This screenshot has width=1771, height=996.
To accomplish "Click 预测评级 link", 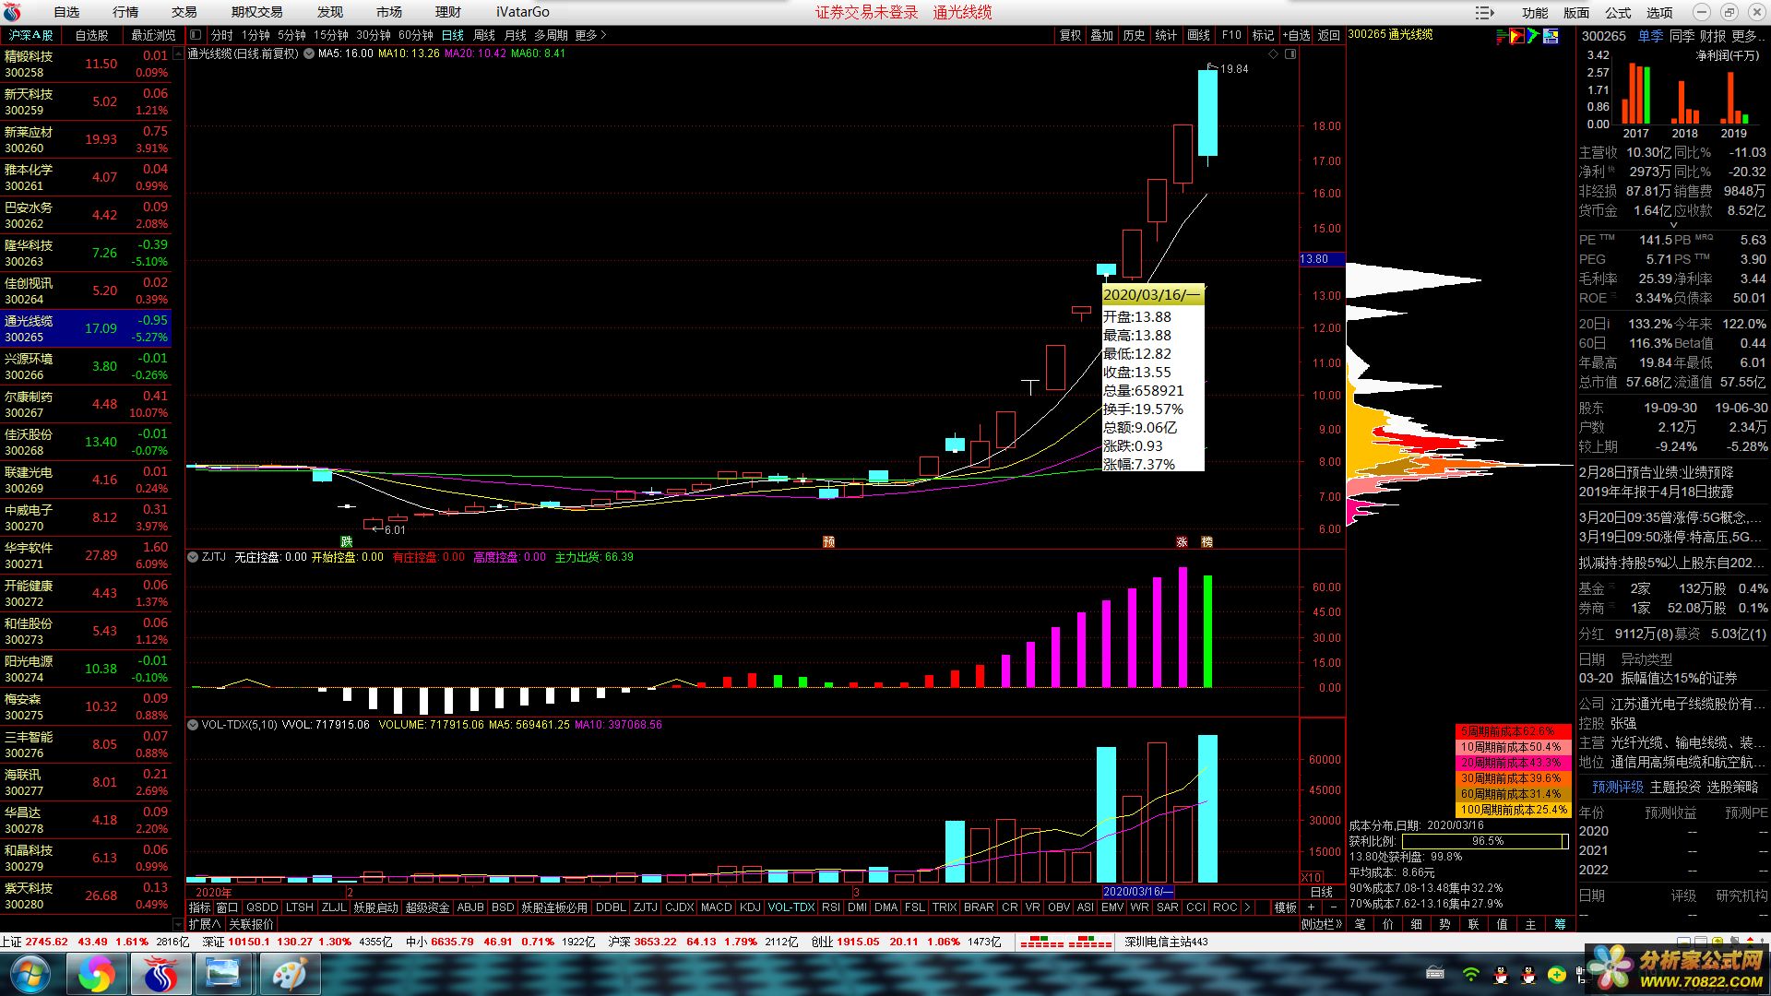I will [1618, 787].
